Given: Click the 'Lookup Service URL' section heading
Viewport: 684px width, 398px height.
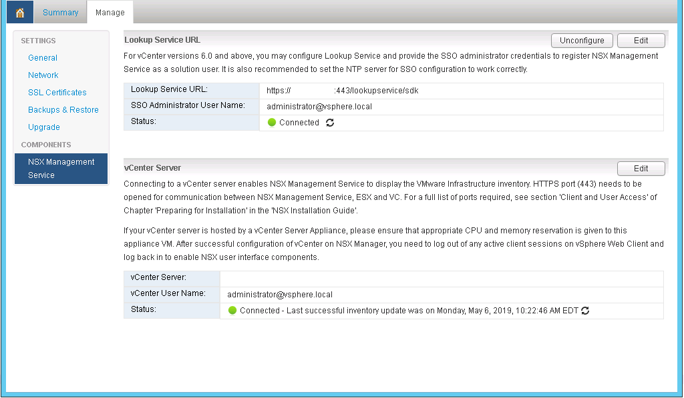Looking at the screenshot, I should coord(162,40).
